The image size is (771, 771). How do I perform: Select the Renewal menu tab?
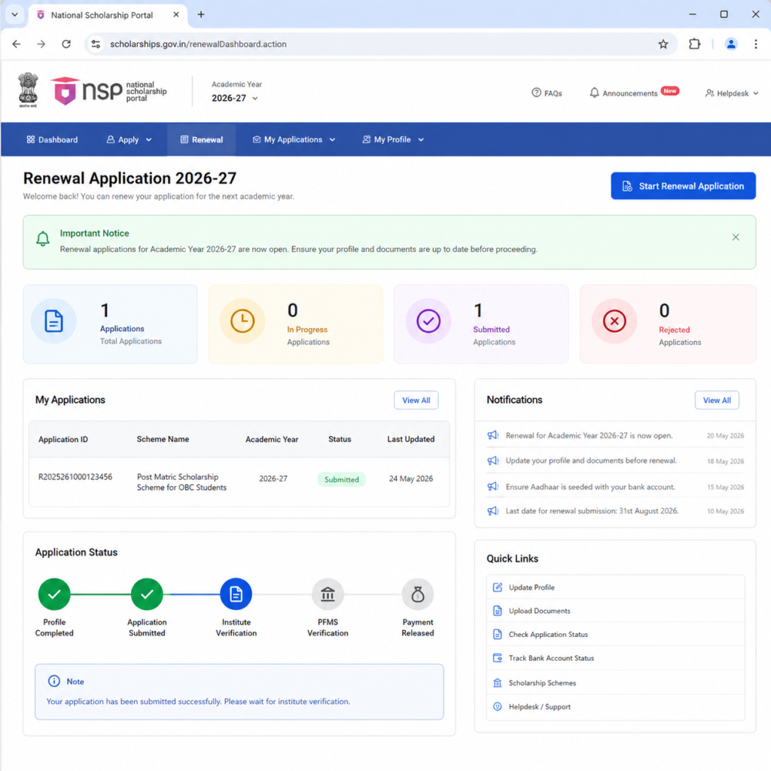click(x=202, y=139)
